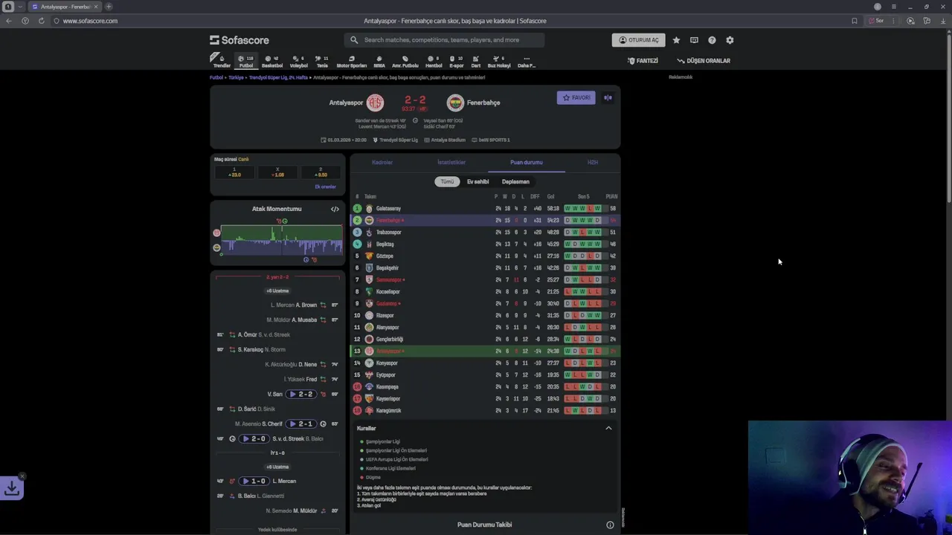Click the search matches input field
952x535 pixels.
click(x=444, y=40)
